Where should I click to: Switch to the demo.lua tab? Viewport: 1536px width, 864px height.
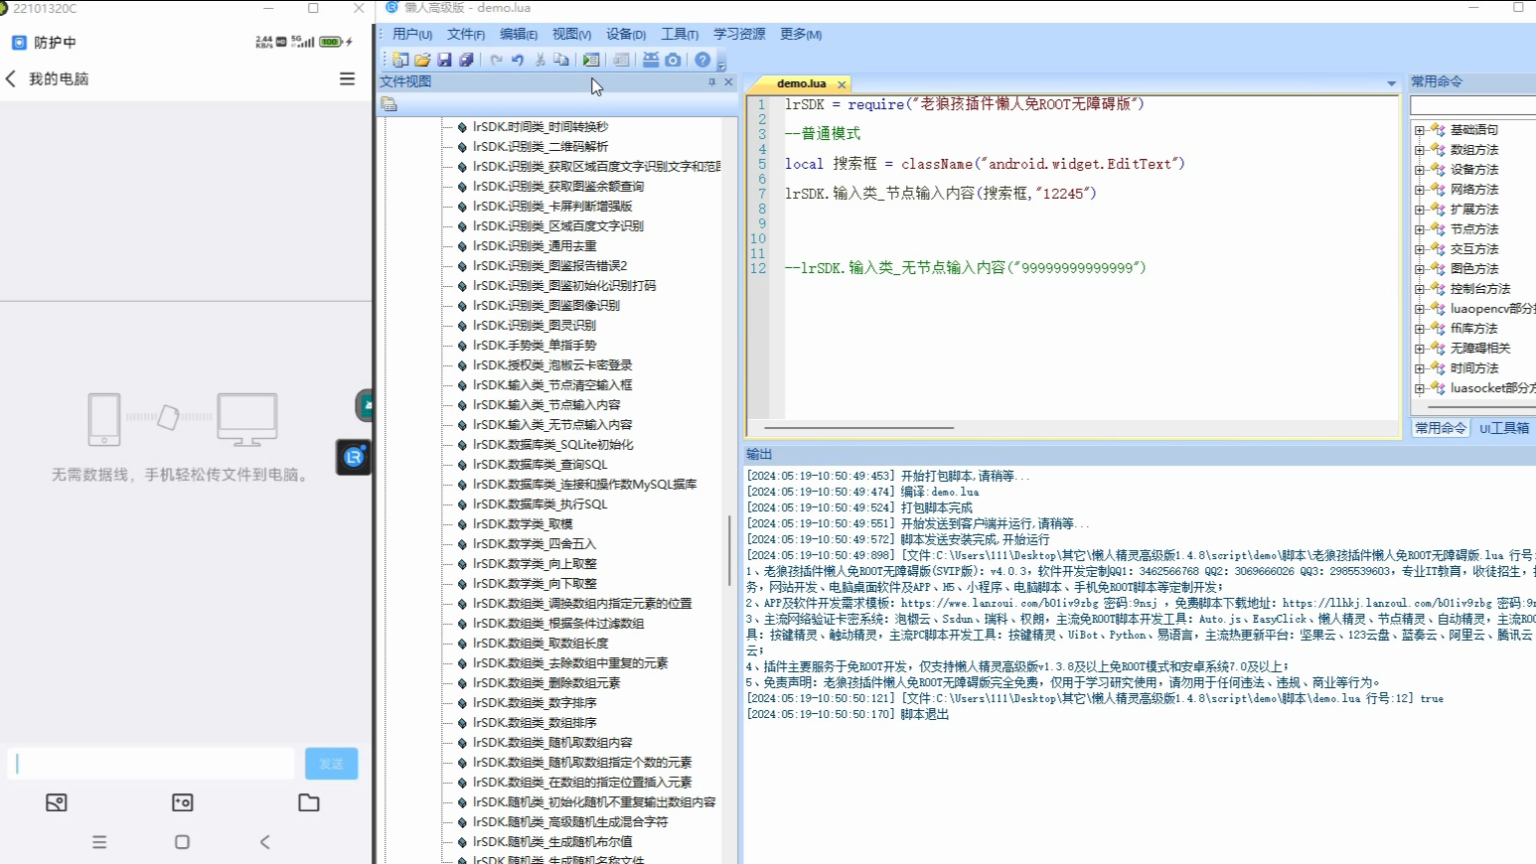(x=801, y=84)
